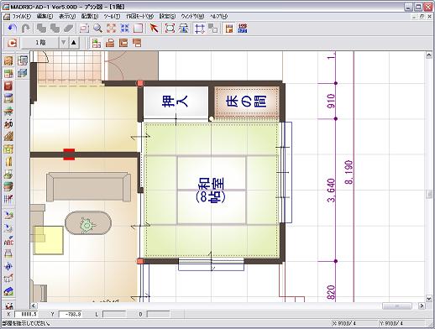Click the blue undo arrow icon
435x329 pixels.
click(x=12, y=29)
